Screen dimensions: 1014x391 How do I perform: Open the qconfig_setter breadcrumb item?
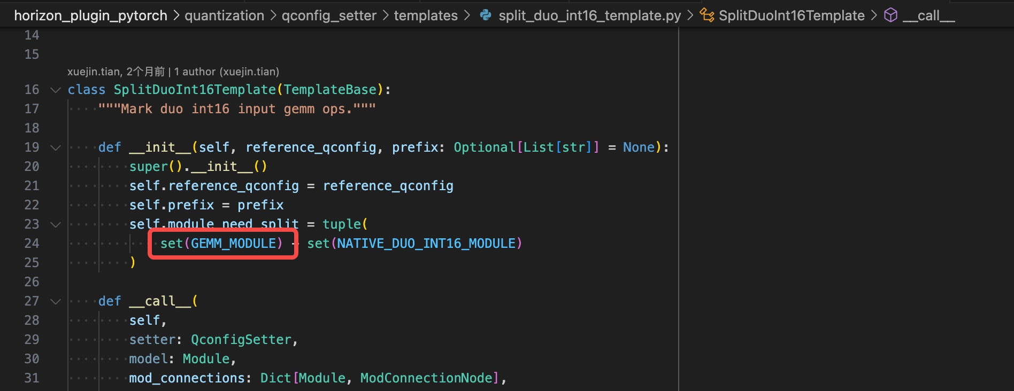pyautogui.click(x=329, y=15)
